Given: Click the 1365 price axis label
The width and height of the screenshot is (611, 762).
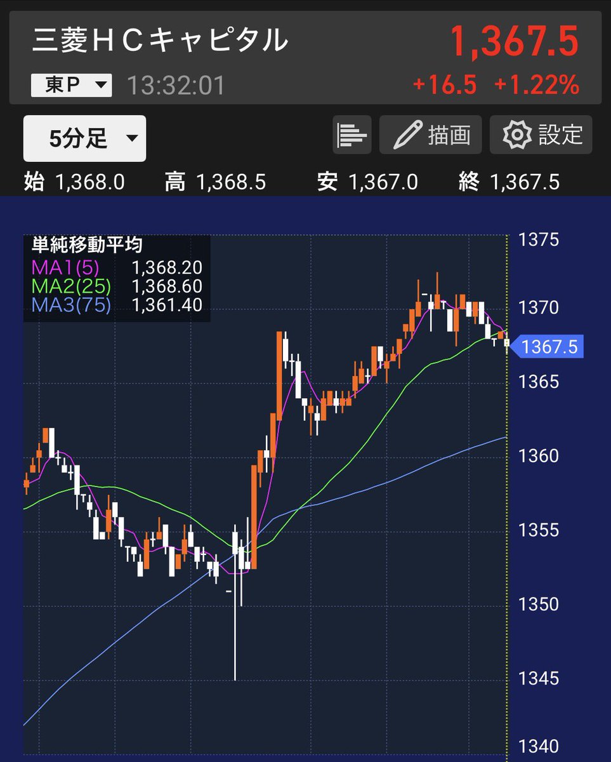Looking at the screenshot, I should pyautogui.click(x=539, y=382).
